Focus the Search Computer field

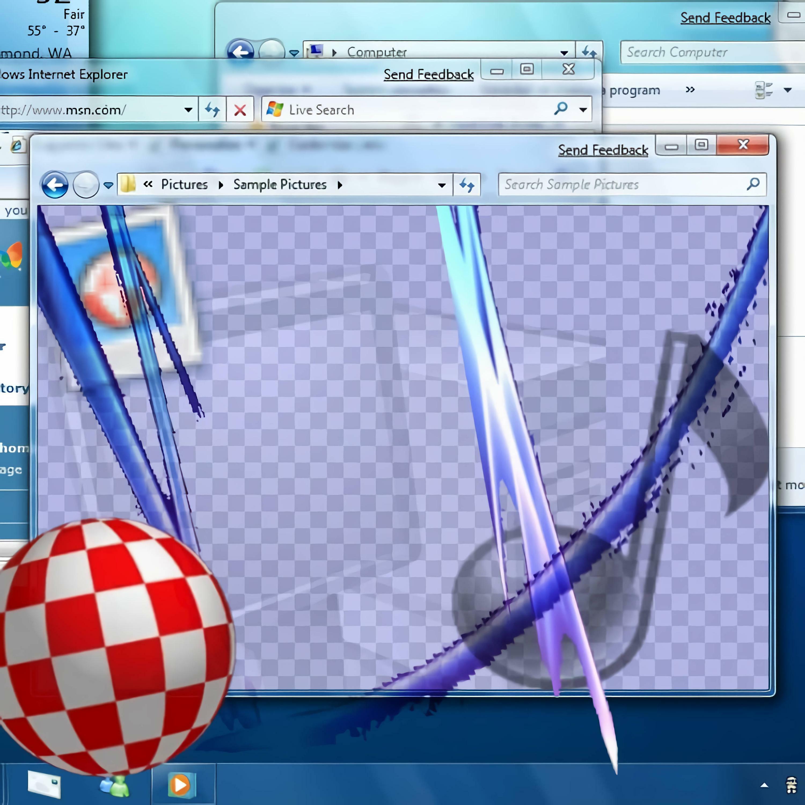pyautogui.click(x=712, y=53)
